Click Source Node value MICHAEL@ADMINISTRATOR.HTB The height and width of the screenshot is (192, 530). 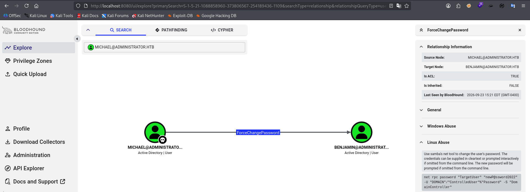tap(493, 58)
